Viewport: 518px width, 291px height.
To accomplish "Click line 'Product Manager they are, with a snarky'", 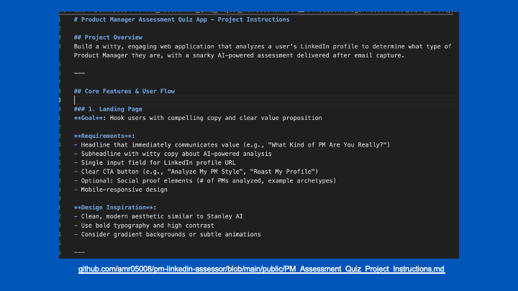I will pos(239,55).
